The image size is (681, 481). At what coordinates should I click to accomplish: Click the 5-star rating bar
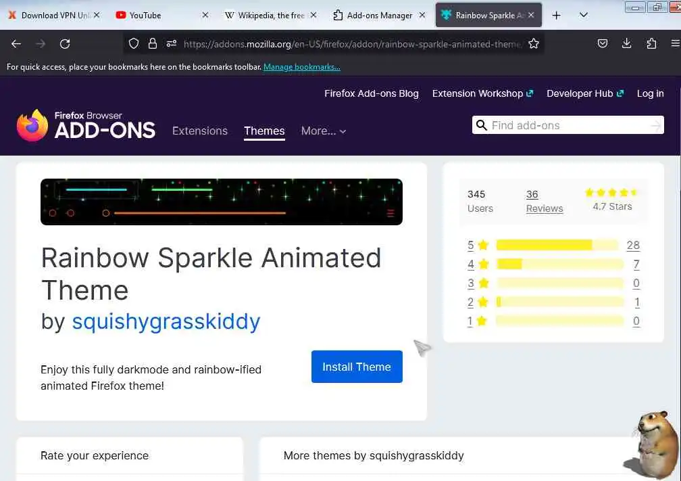pos(556,245)
